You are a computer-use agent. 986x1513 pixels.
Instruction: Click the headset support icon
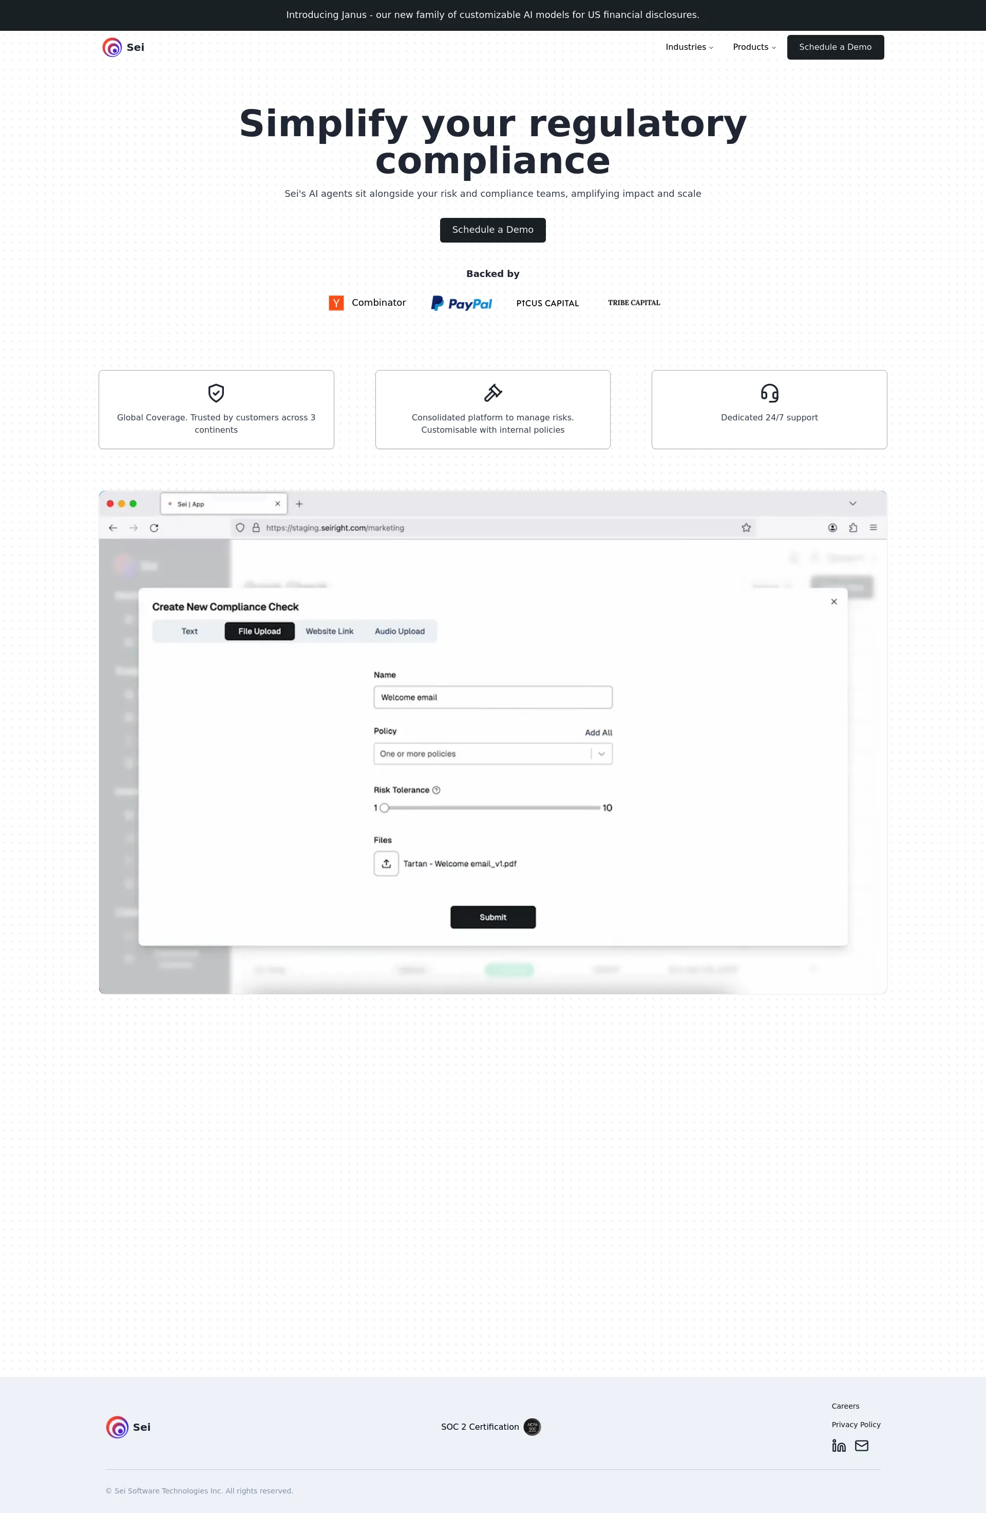tap(768, 393)
